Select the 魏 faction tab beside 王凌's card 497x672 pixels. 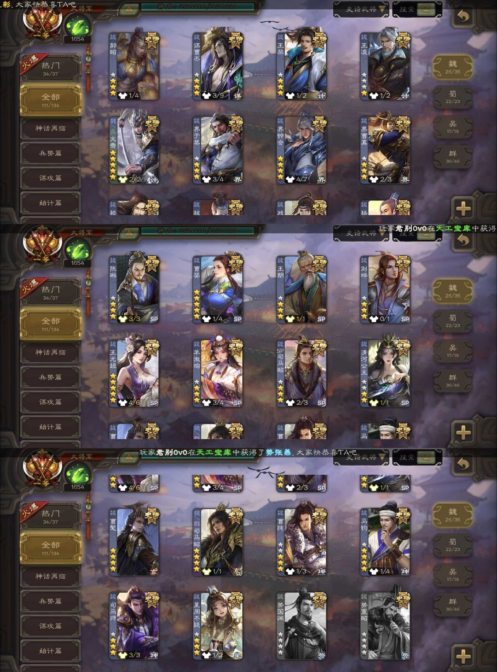453,68
